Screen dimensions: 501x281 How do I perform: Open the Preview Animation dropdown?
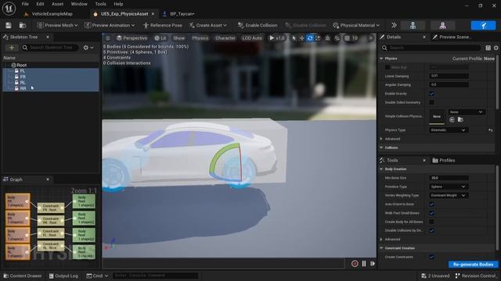110,25
